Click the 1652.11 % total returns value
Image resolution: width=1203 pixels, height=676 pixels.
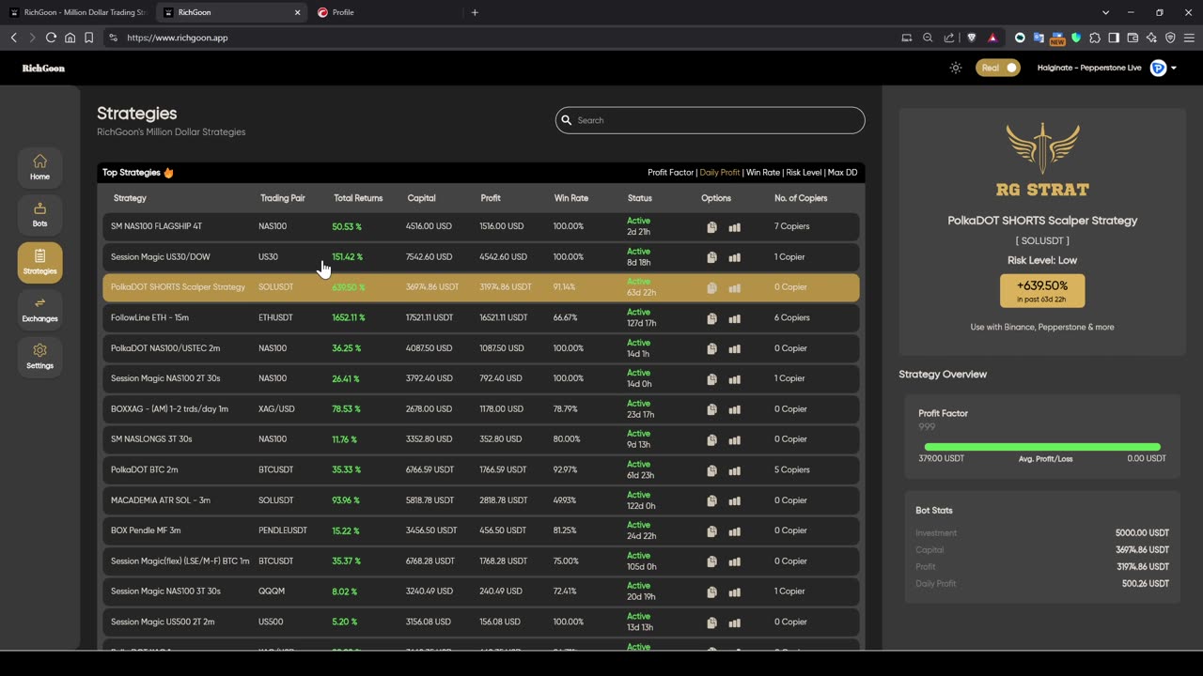[348, 318]
